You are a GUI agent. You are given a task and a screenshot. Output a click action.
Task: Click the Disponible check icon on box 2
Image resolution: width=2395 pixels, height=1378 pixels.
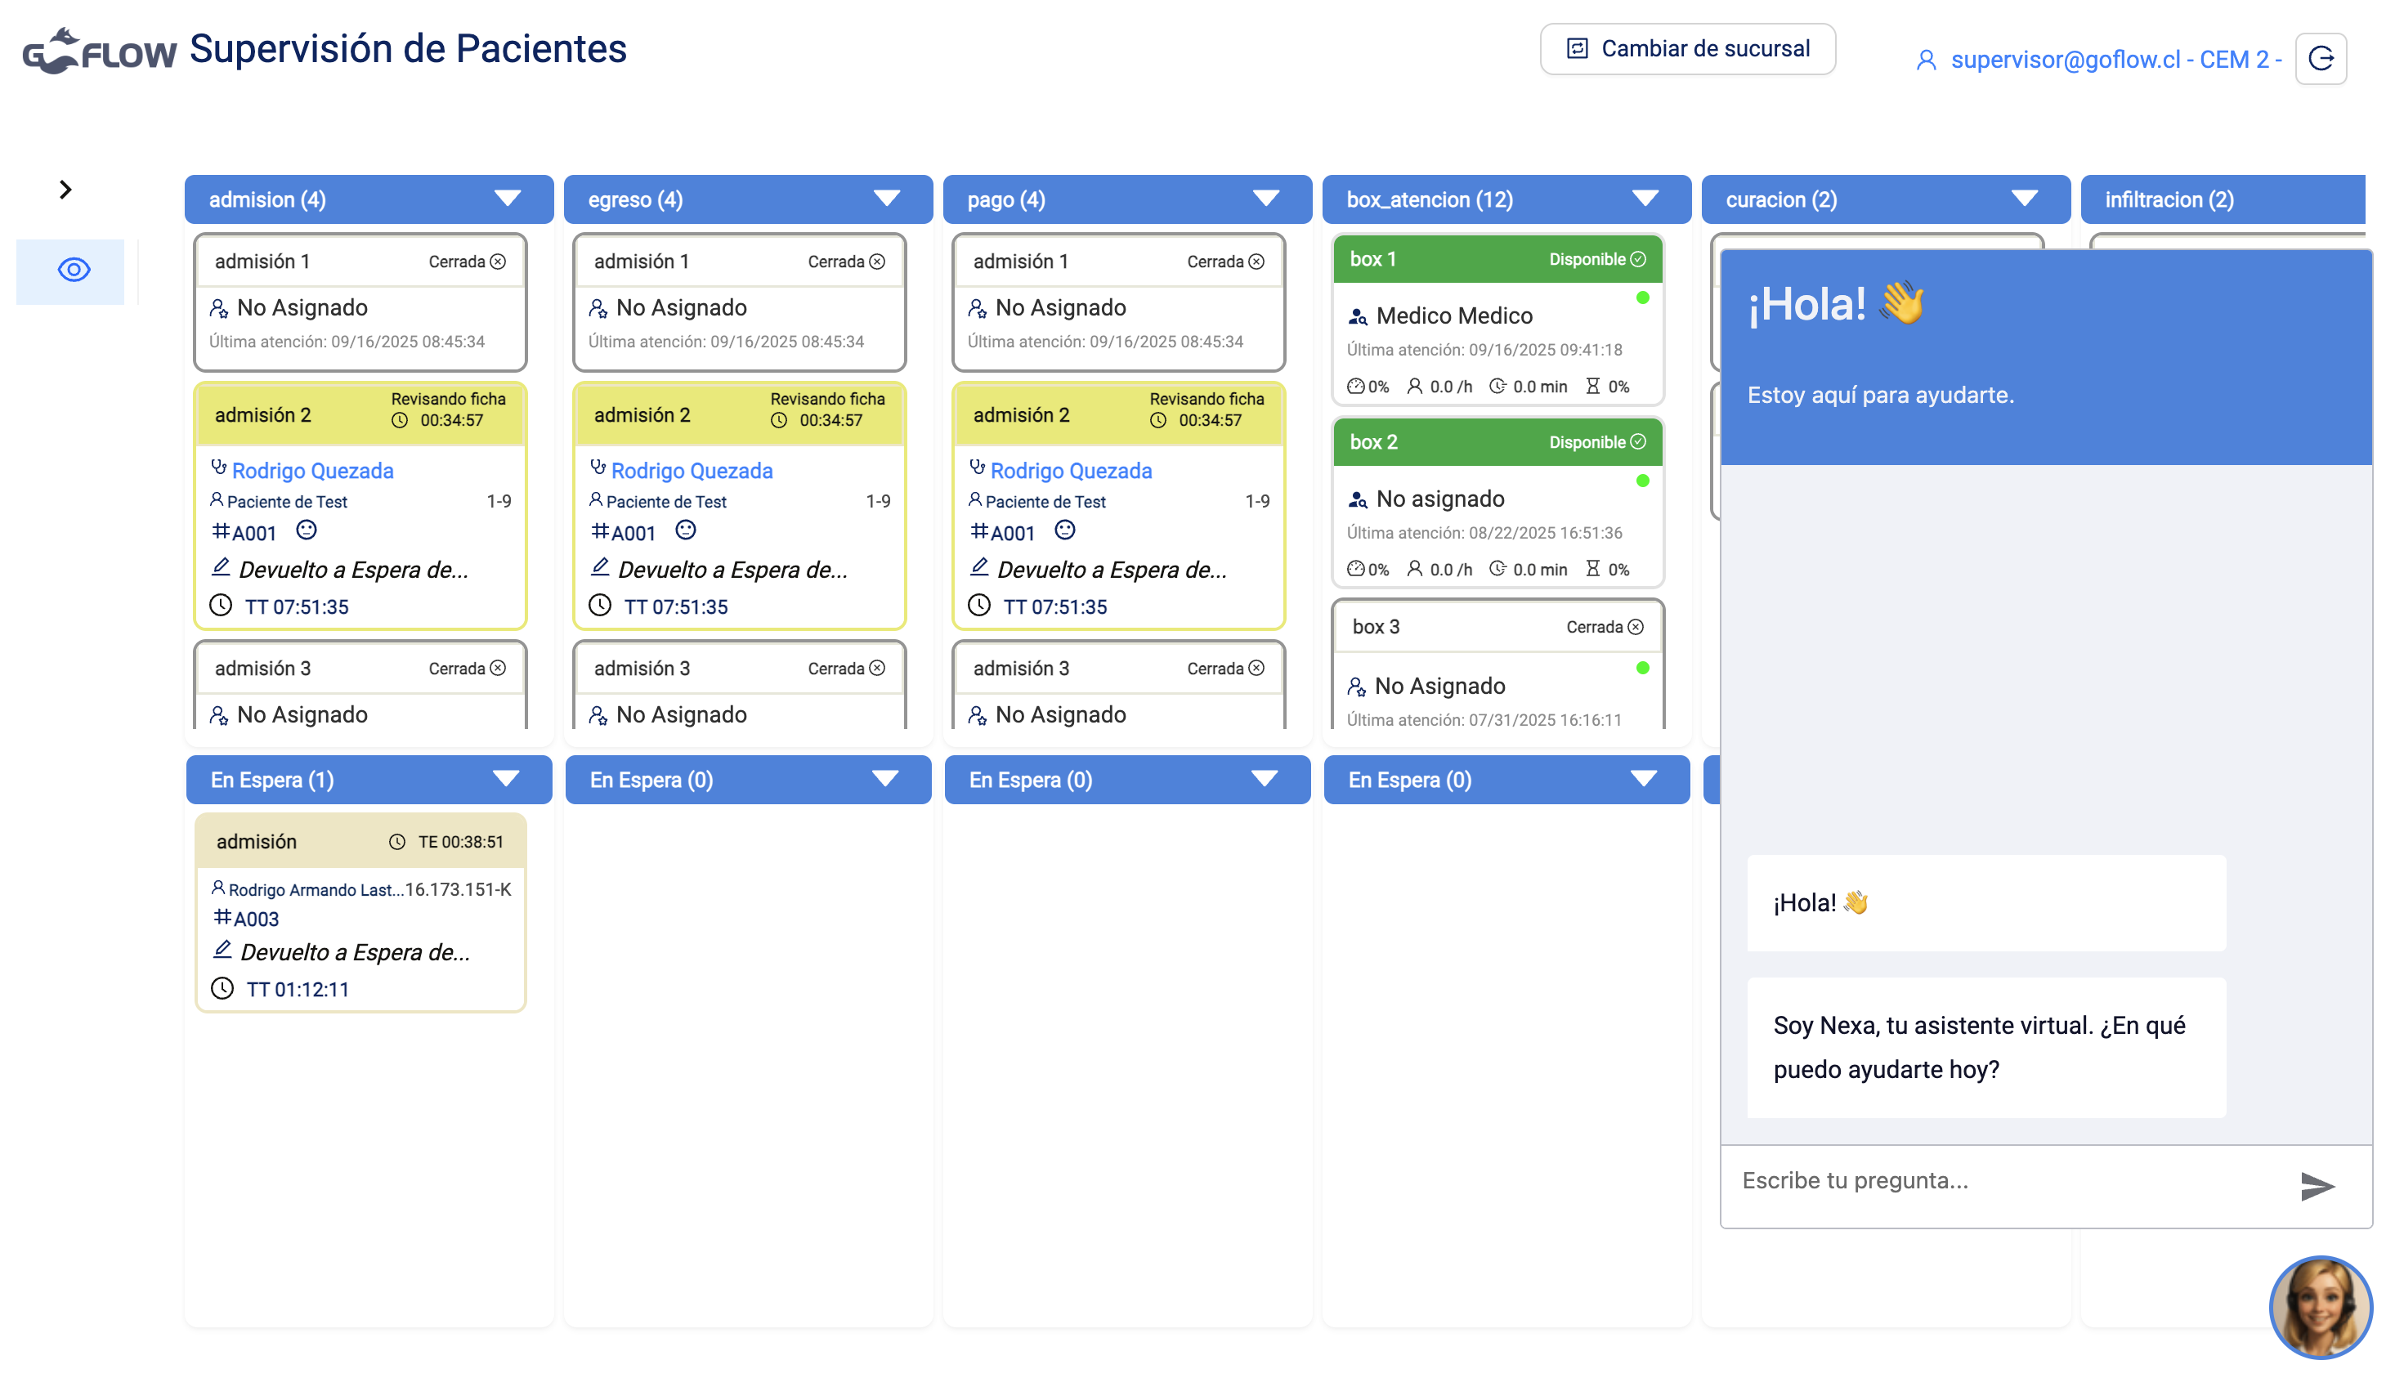[1638, 442]
